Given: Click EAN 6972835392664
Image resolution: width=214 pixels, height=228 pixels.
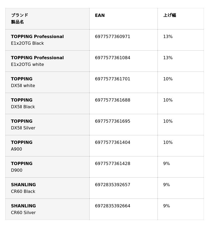Looking at the screenshot, I should tap(113, 206).
